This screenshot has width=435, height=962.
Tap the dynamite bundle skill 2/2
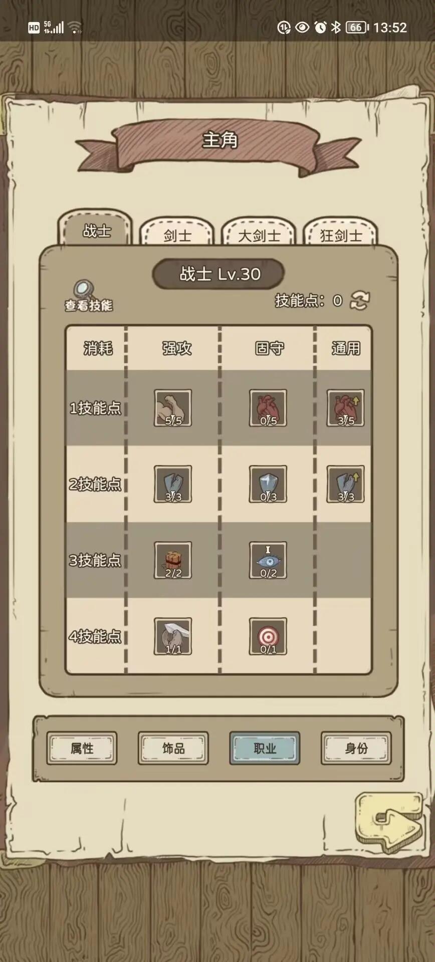point(173,560)
